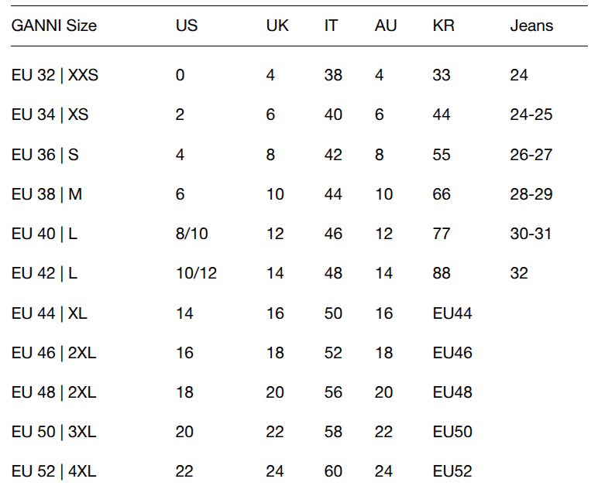Select the EU 36 | S row label
Screen dimensions: 591x496
click(x=45, y=154)
